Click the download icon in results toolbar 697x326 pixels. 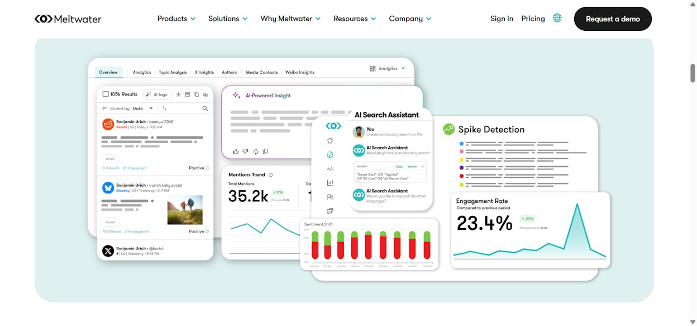click(x=178, y=95)
